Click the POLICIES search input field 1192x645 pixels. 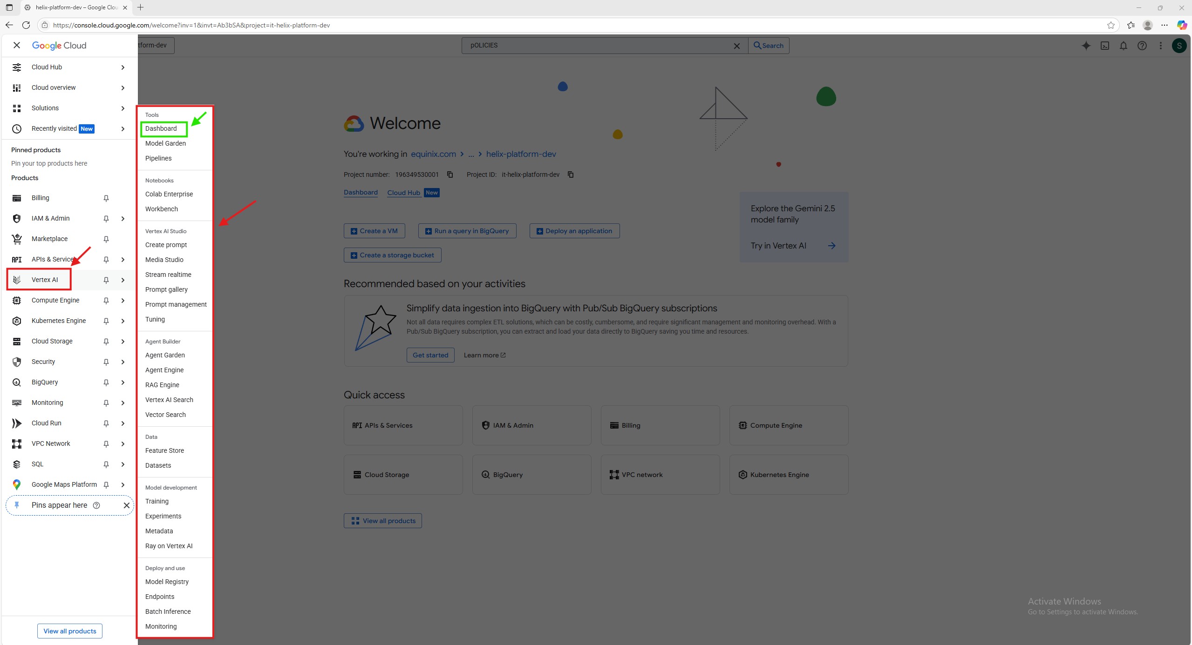pyautogui.click(x=596, y=46)
